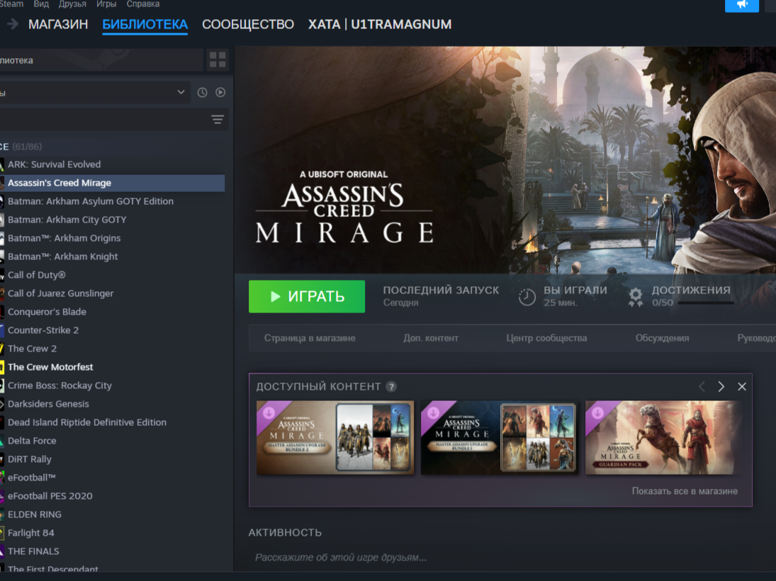Click the library home field
This screenshot has width=776, height=581.
coord(101,60)
